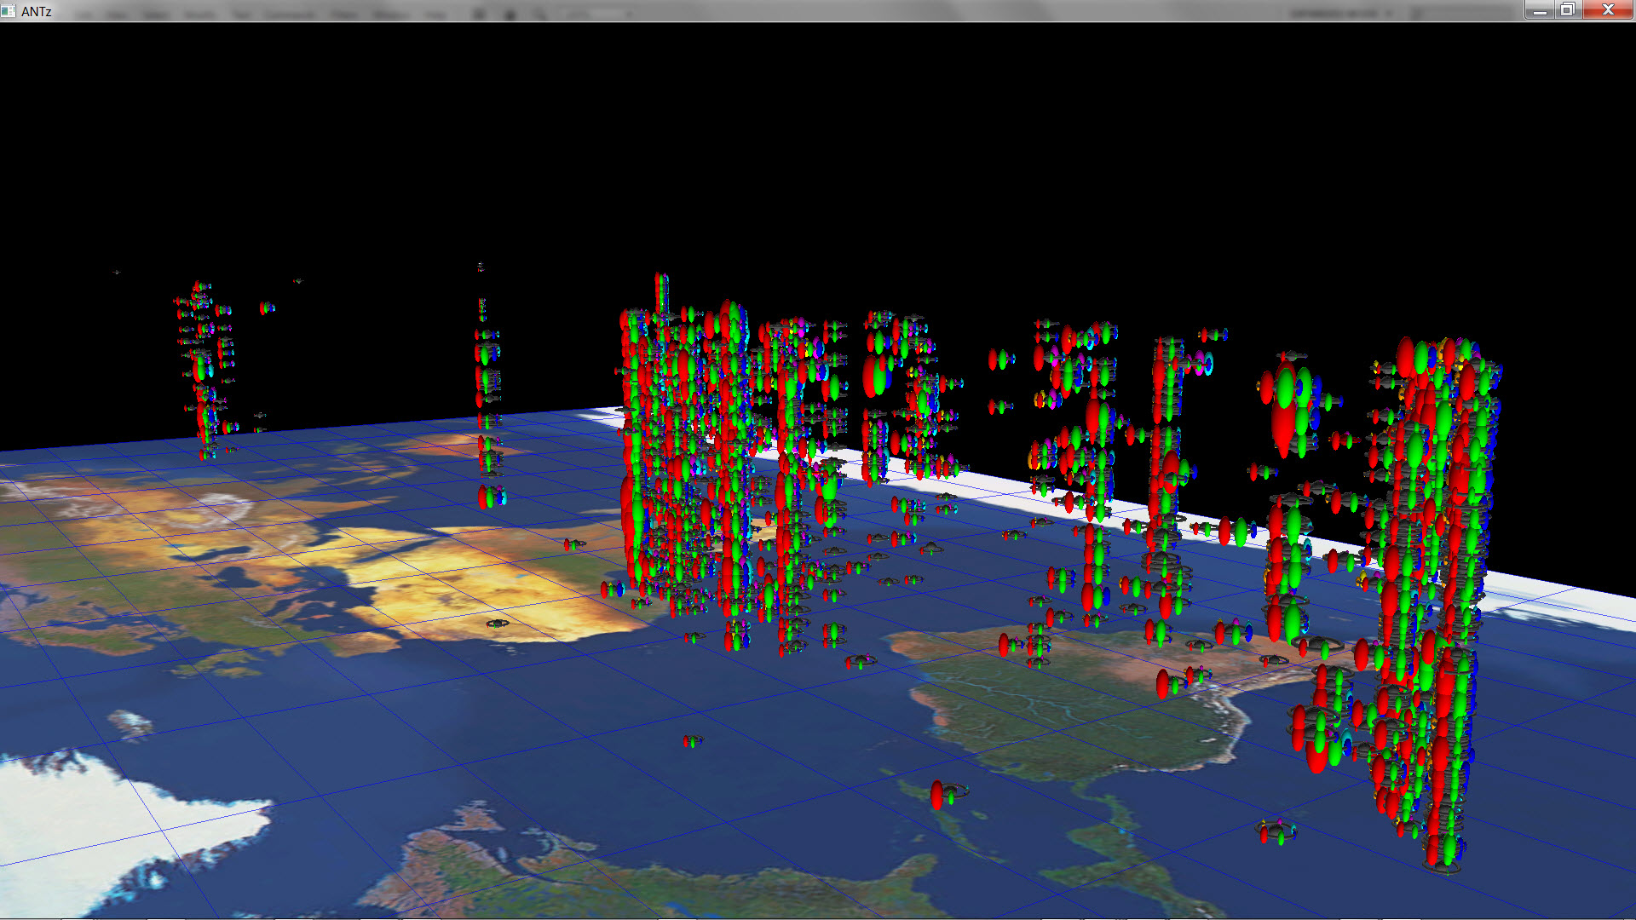Select the isolated red-green glyph left of dense cluster
The image size is (1636, 920).
[x=573, y=543]
